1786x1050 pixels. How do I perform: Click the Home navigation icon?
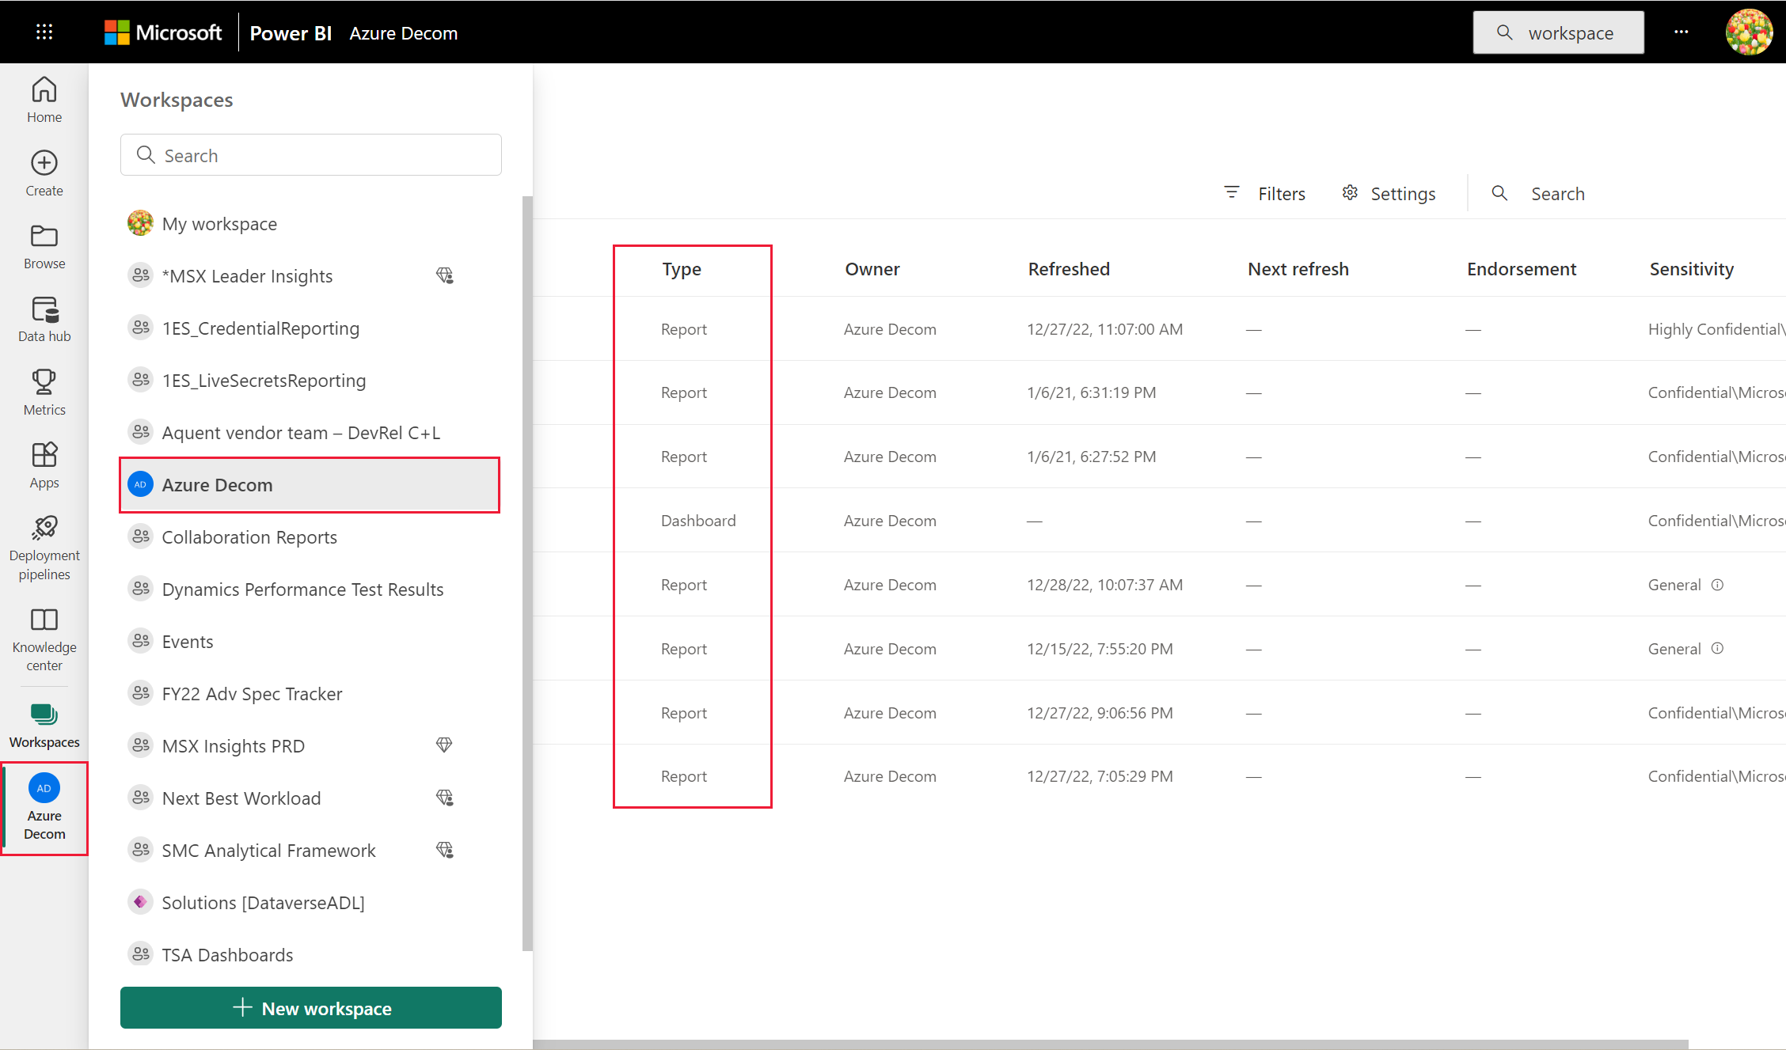pos(44,89)
